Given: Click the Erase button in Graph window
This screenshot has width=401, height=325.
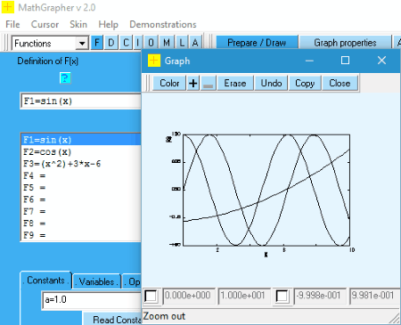Looking at the screenshot, I should coord(235,83).
